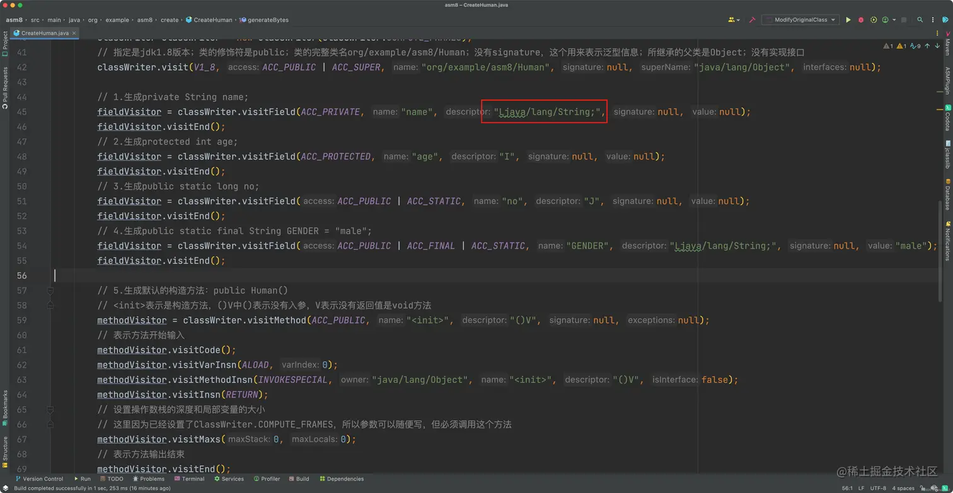Click INVOKESPECIAL on line 63
The width and height of the screenshot is (953, 493).
(x=294, y=380)
